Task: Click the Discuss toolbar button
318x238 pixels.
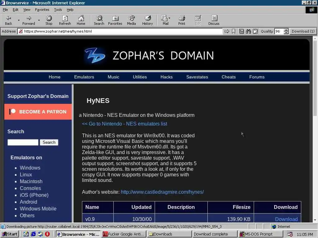Action: click(x=214, y=20)
